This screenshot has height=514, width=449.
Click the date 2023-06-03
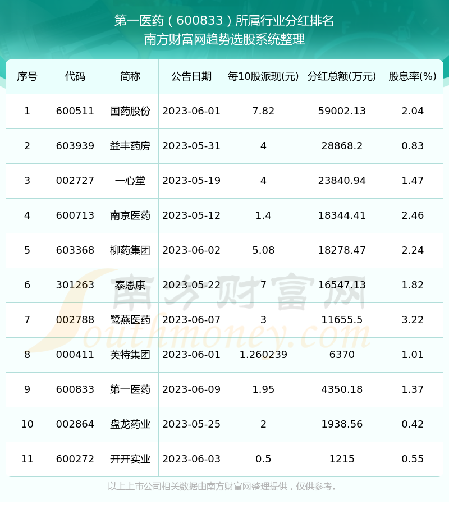coord(191,458)
